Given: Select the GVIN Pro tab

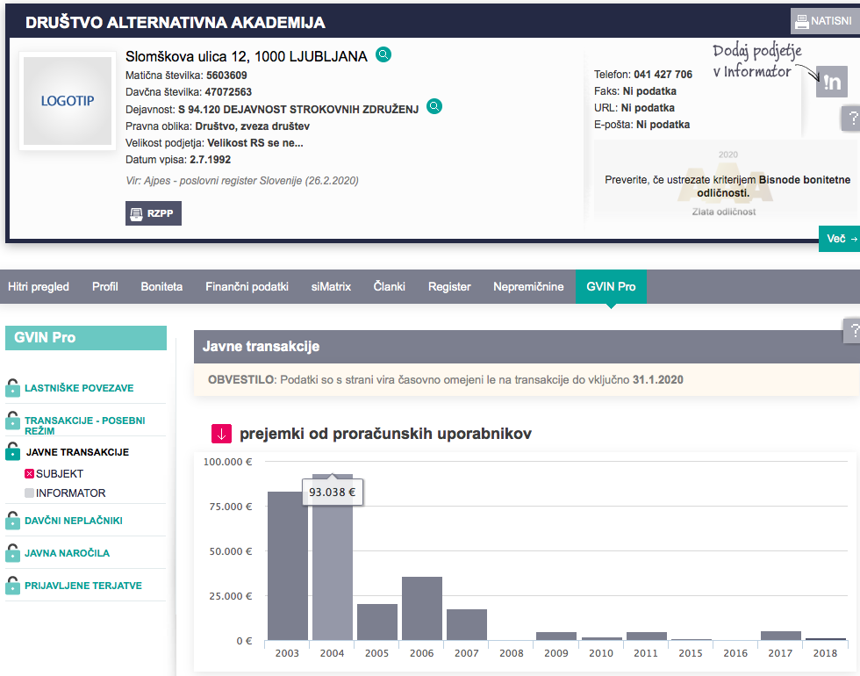Looking at the screenshot, I should click(611, 286).
